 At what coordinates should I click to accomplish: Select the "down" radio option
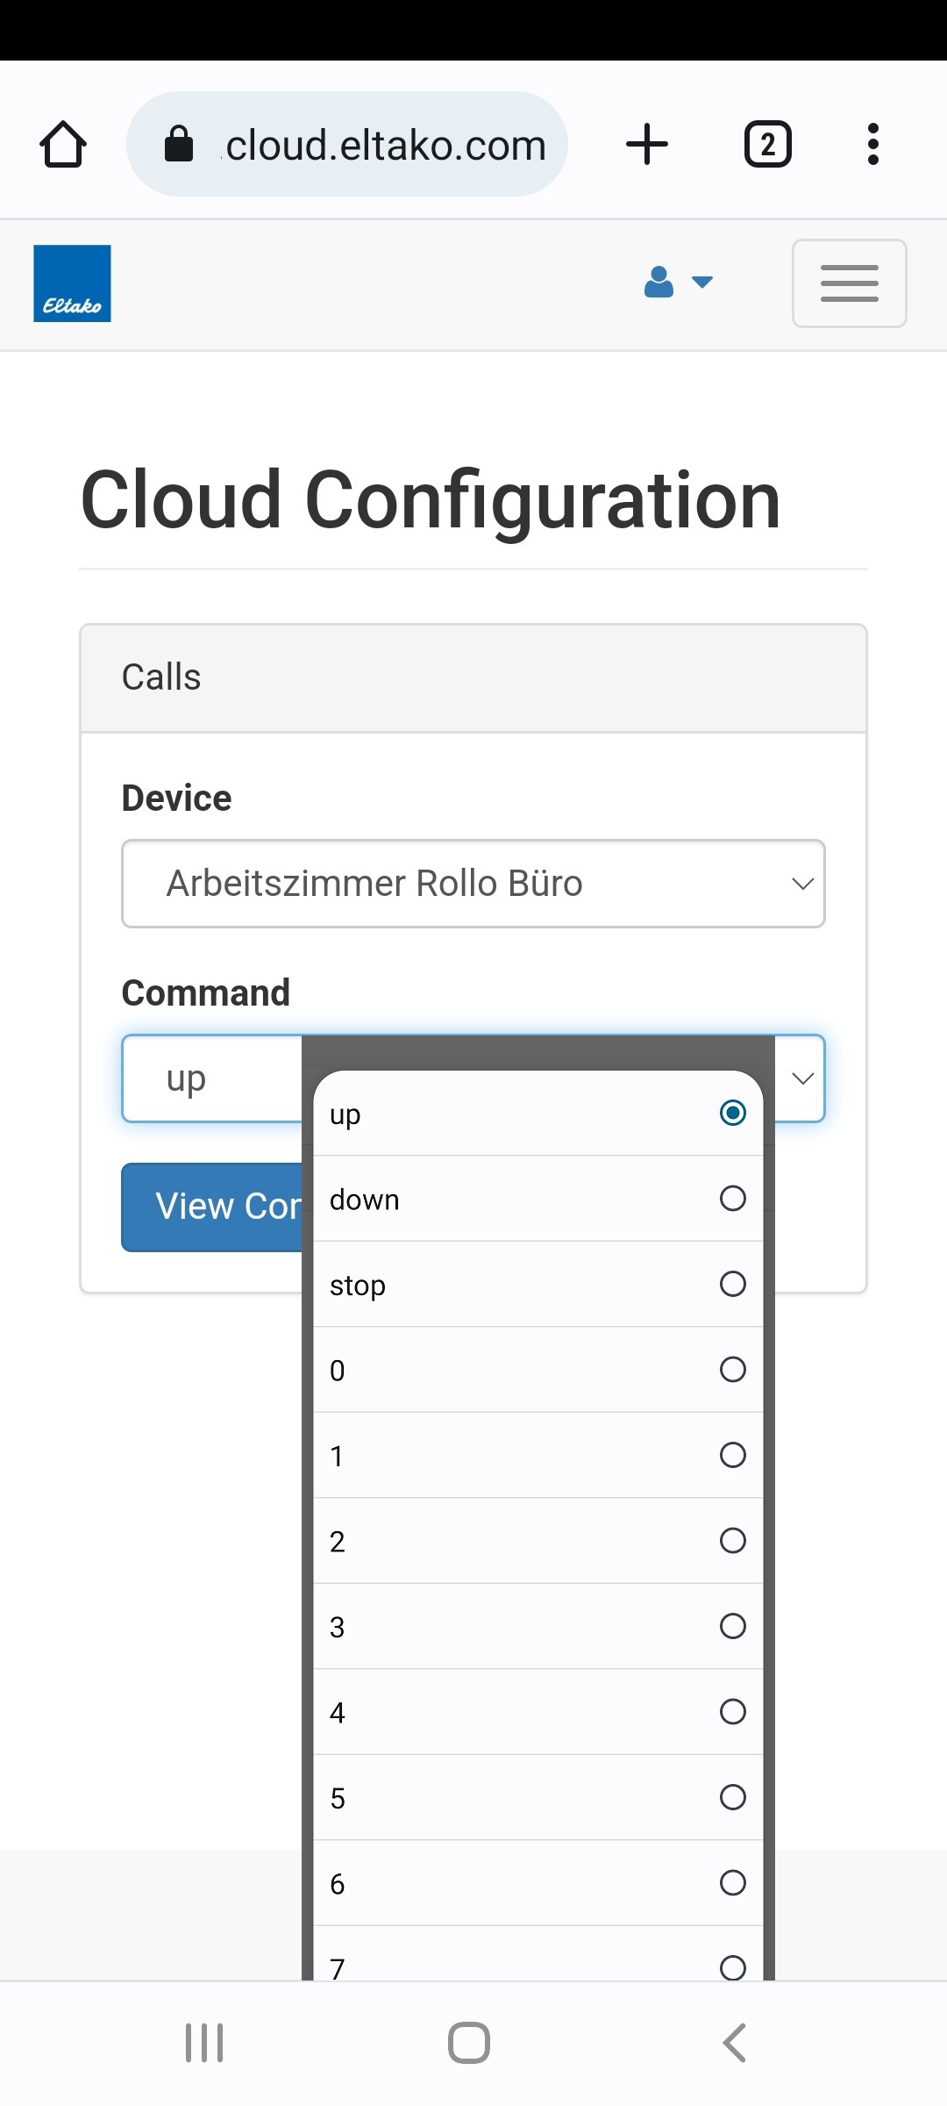[x=732, y=1199]
